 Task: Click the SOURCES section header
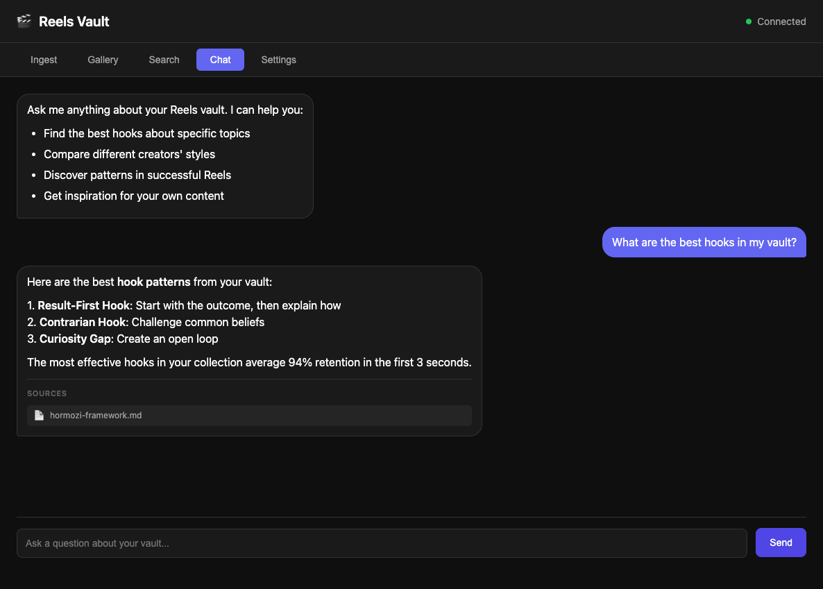point(46,393)
